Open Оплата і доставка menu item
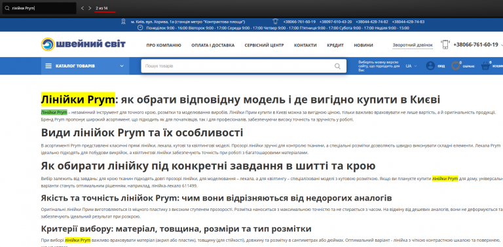The width and height of the screenshot is (503, 247). click(213, 45)
